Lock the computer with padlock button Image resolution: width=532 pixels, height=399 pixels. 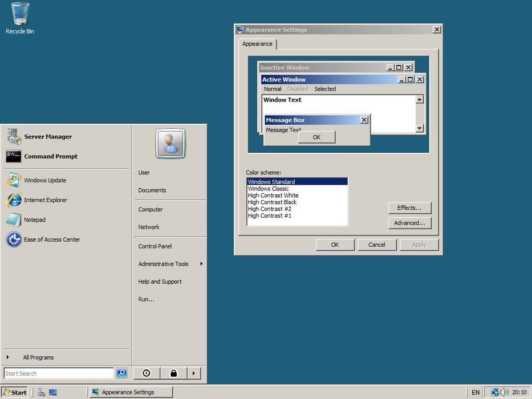173,373
